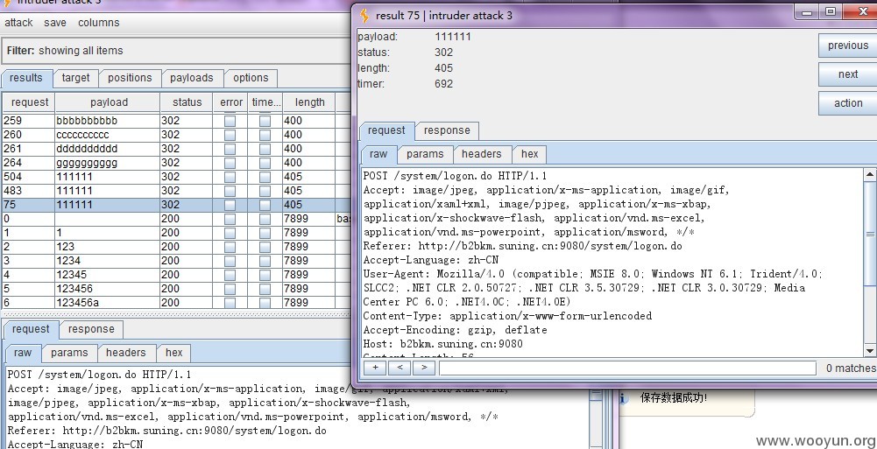Toggle error checkbox in row 259
The width and height of the screenshot is (877, 449).
pos(230,121)
